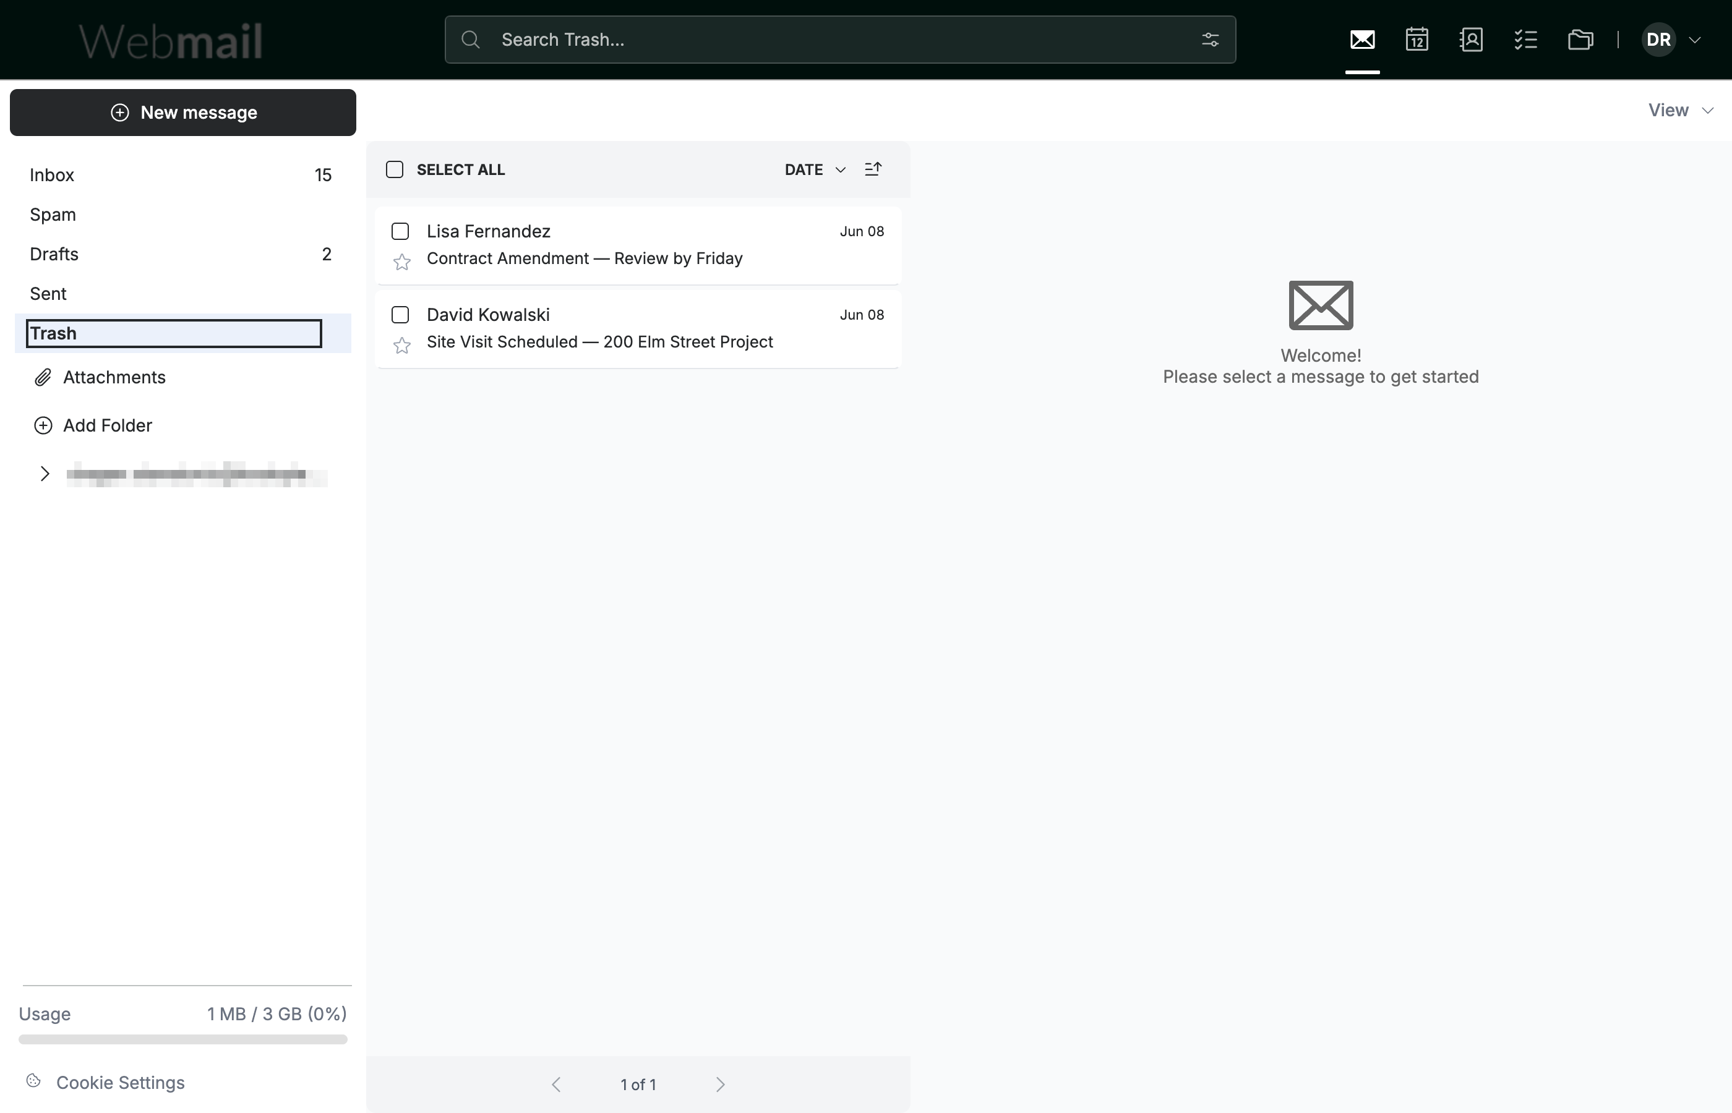Open the Attachments view
1732x1113 pixels.
click(x=114, y=377)
